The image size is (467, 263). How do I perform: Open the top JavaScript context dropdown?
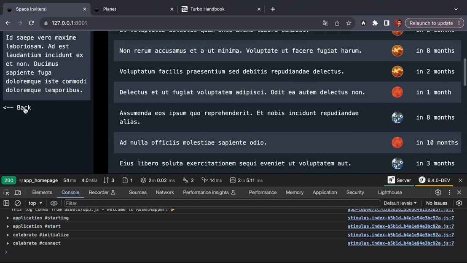point(35,203)
